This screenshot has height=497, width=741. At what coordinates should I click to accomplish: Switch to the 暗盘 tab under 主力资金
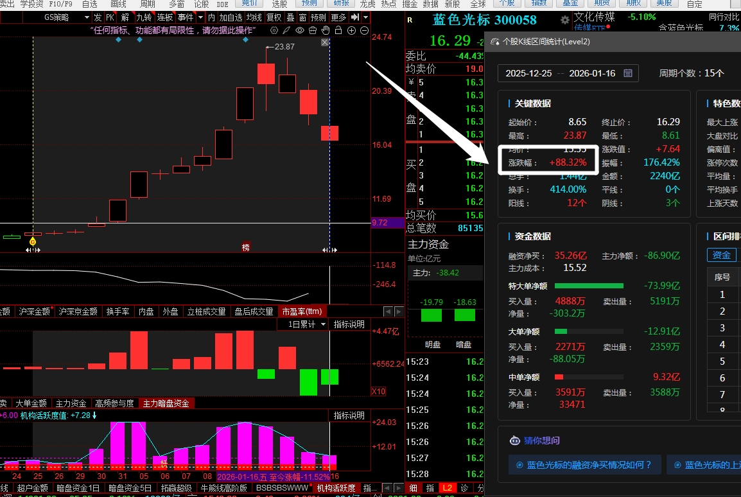[464, 344]
